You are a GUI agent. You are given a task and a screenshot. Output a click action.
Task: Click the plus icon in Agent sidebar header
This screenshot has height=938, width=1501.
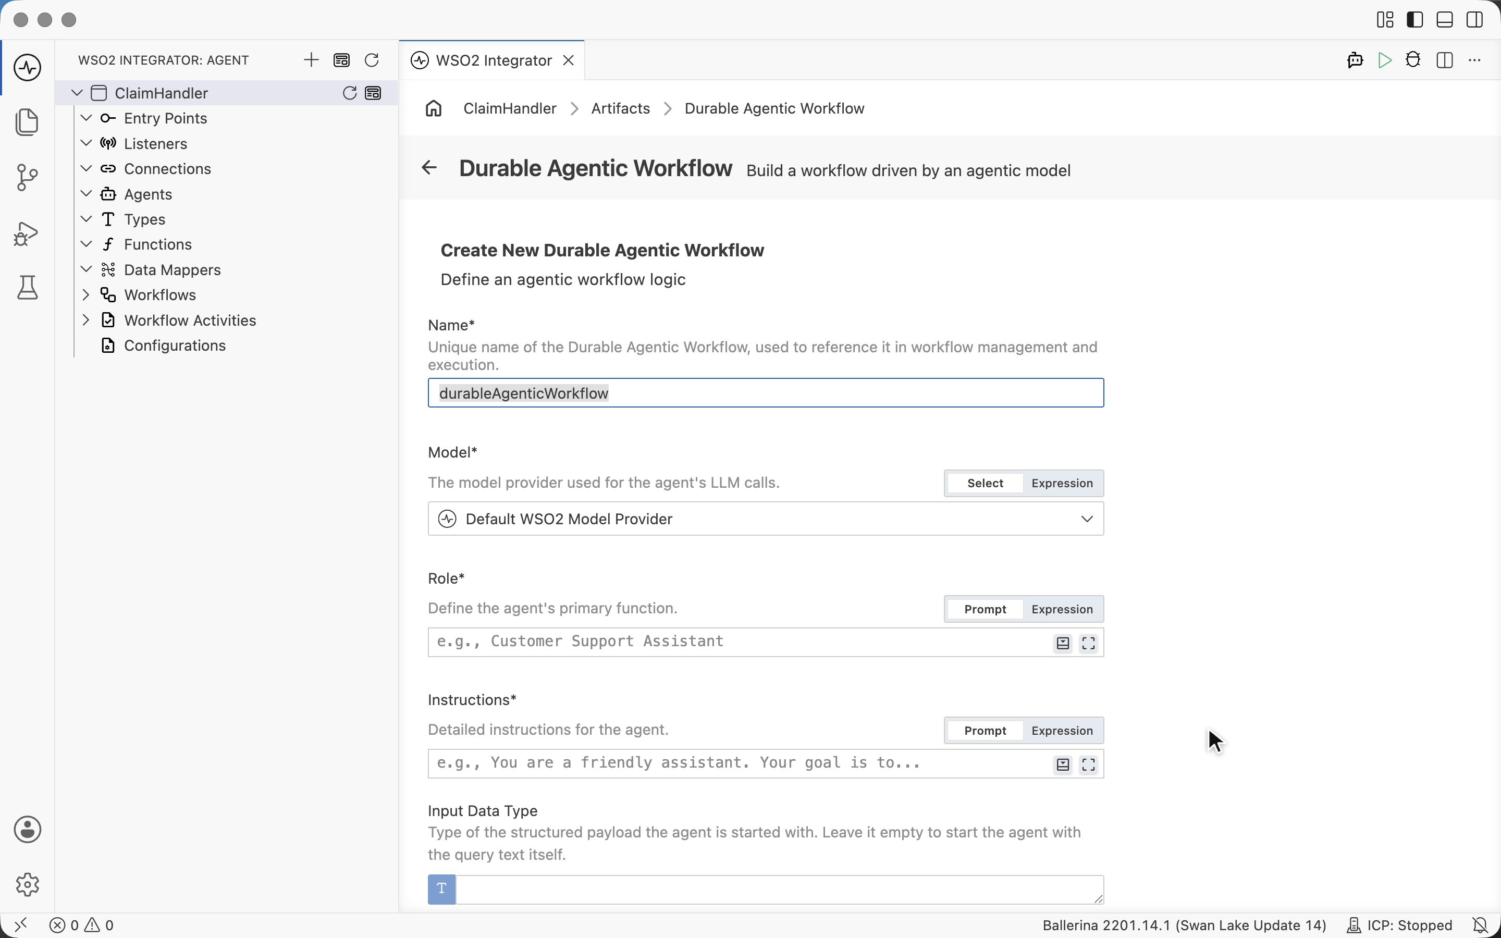pyautogui.click(x=311, y=59)
